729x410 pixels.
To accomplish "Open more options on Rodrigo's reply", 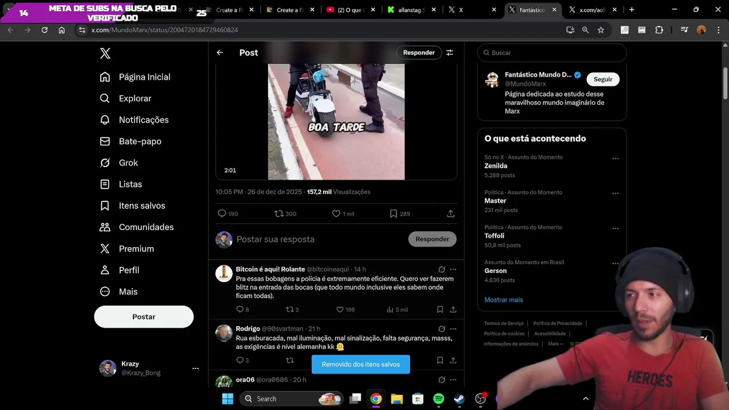I will point(453,329).
